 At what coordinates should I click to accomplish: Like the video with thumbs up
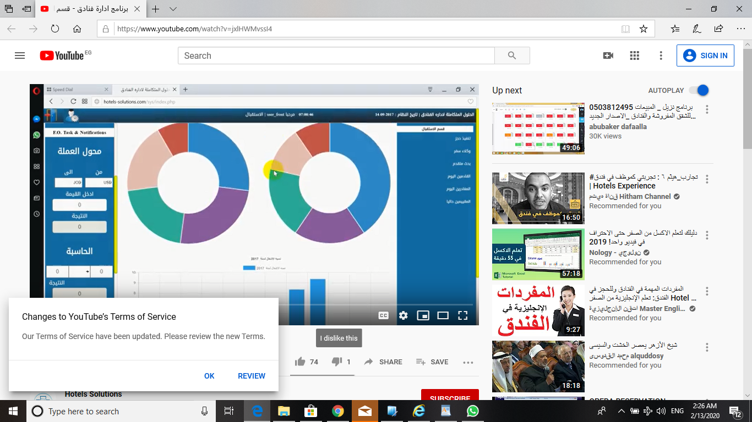pos(300,362)
